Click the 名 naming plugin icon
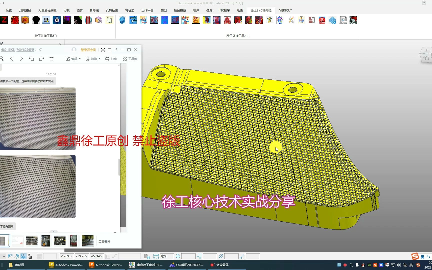The height and width of the screenshot is (270, 432). click(196, 20)
